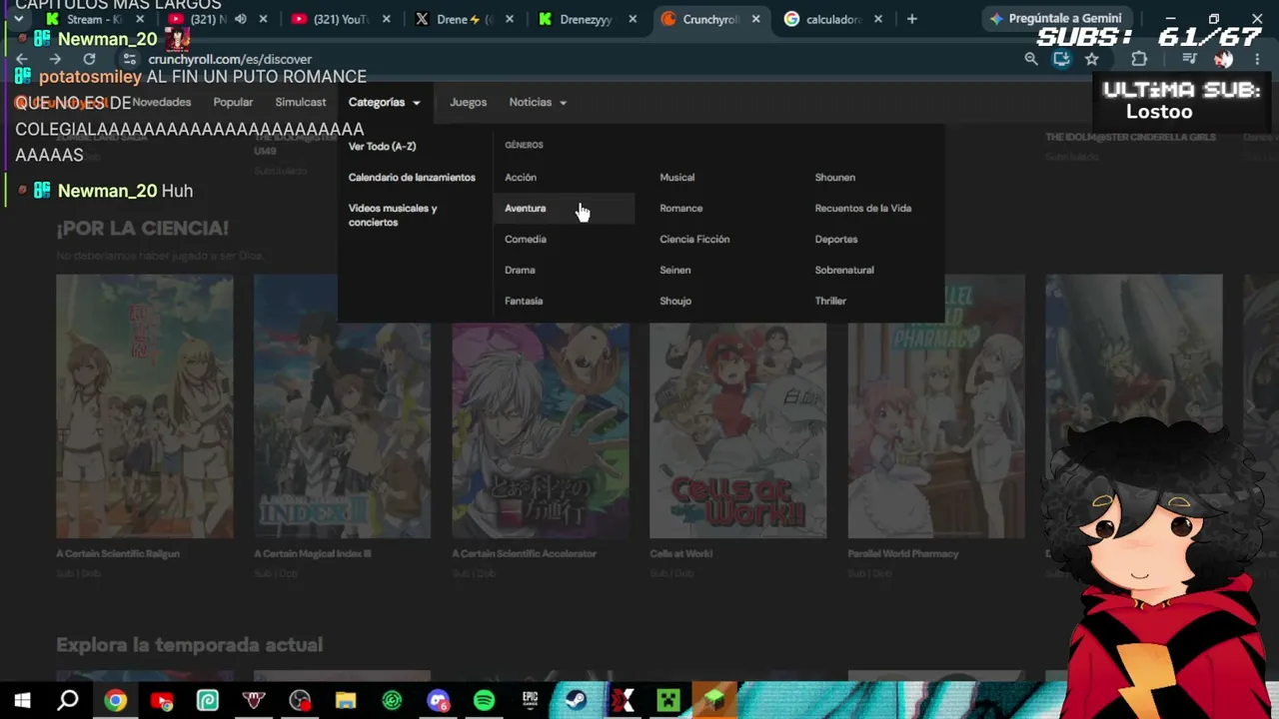Click the A Certain Scientific Railgun title

(x=118, y=553)
